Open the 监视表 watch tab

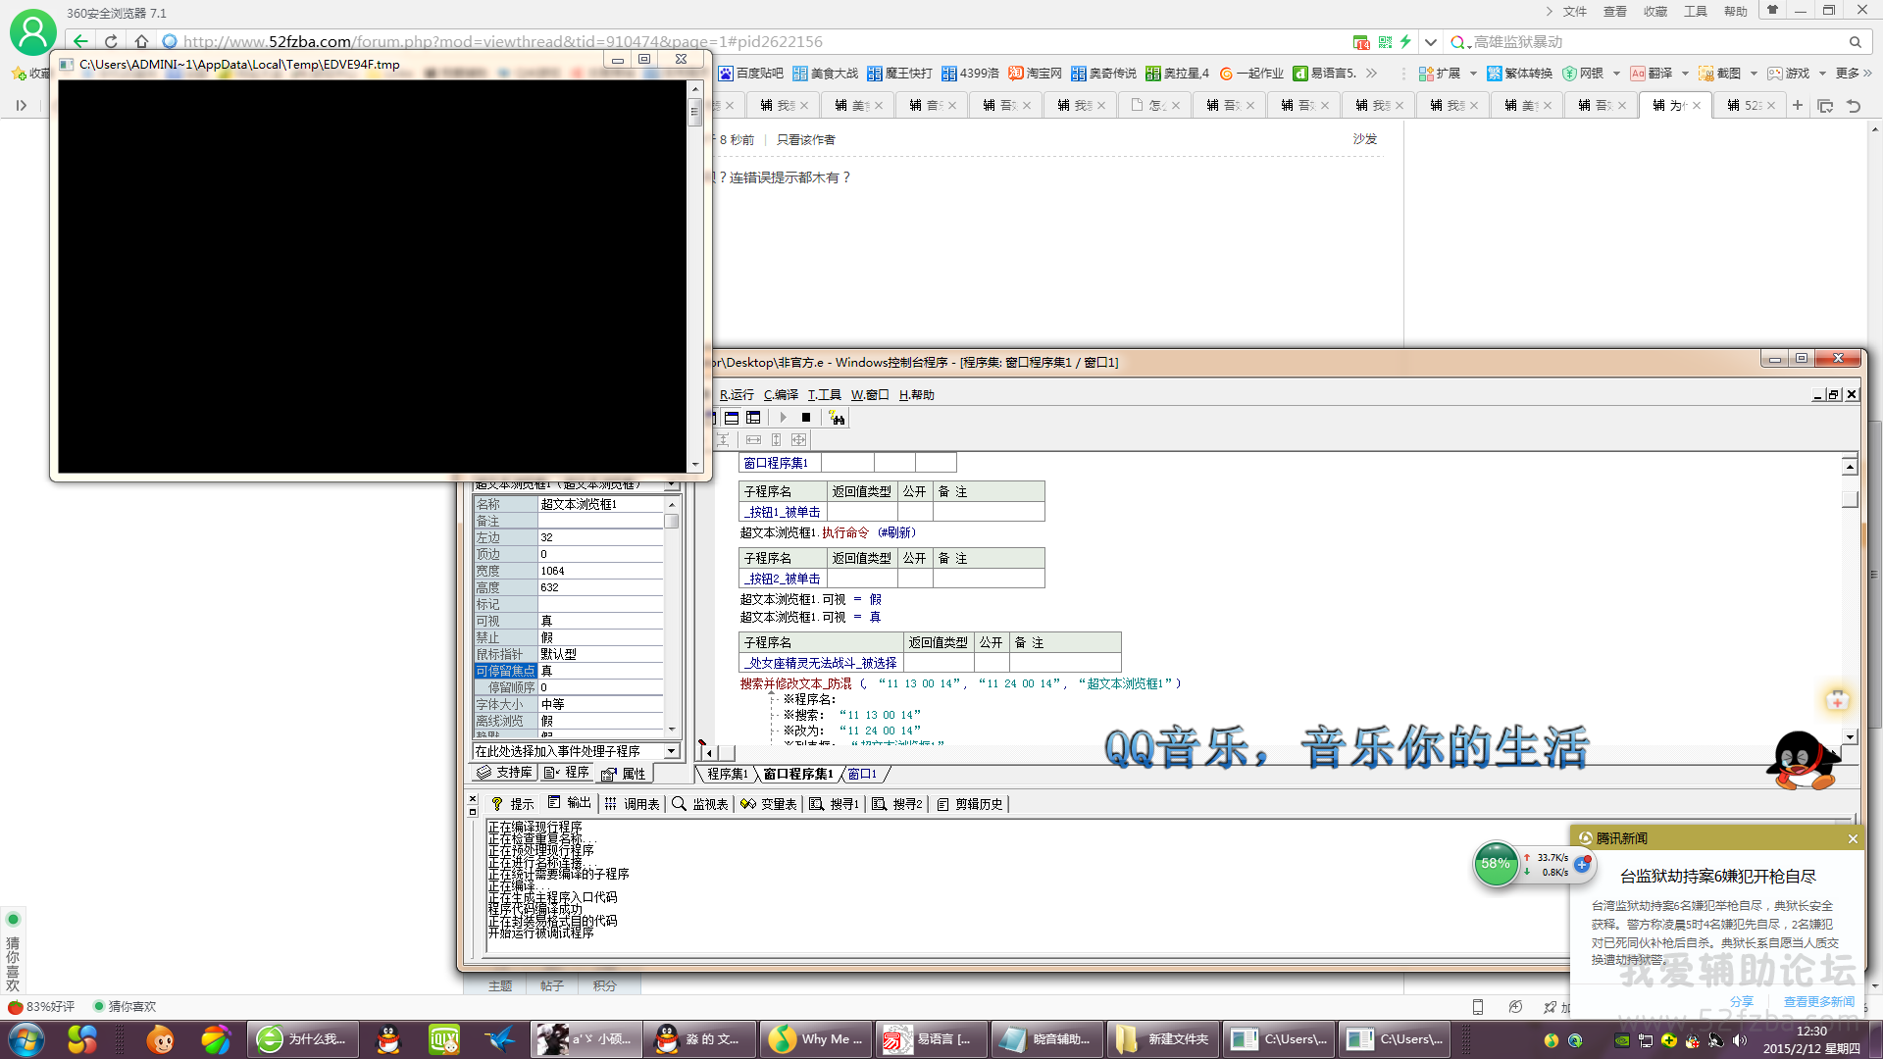tap(700, 804)
